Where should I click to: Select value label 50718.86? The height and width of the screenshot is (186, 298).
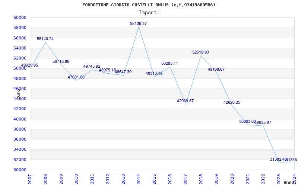(x=61, y=61)
